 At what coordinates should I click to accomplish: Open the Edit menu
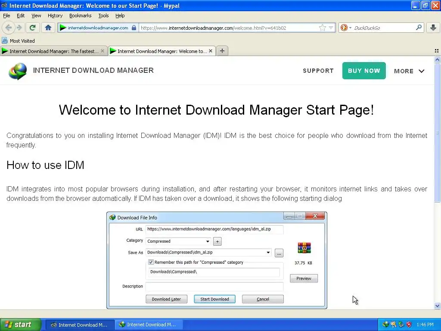[21, 16]
